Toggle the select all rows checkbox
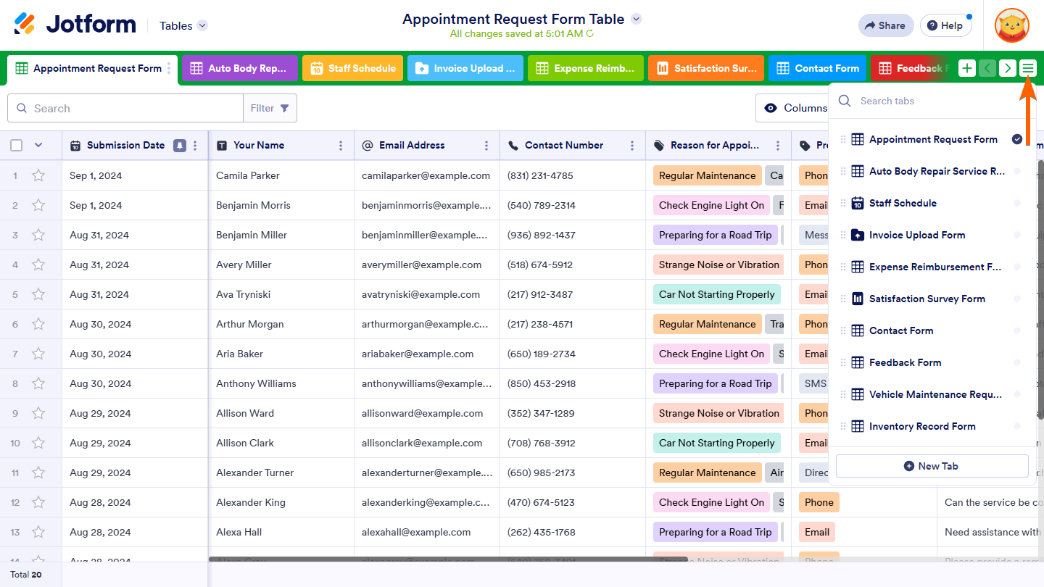This screenshot has height=587, width=1044. [17, 145]
